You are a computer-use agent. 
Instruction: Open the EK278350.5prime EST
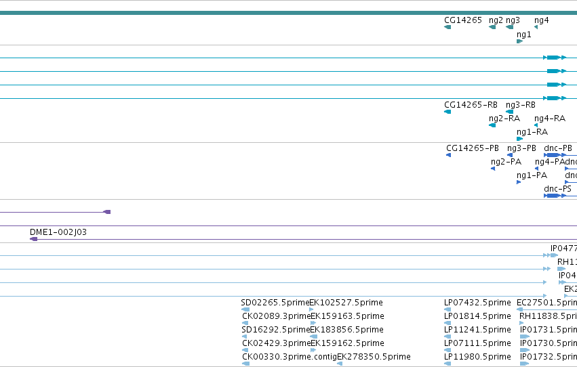click(340, 364)
